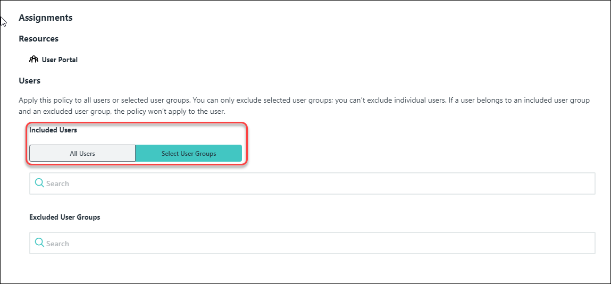Select the Resources section heading
Viewport: 611px width, 284px height.
pos(38,39)
